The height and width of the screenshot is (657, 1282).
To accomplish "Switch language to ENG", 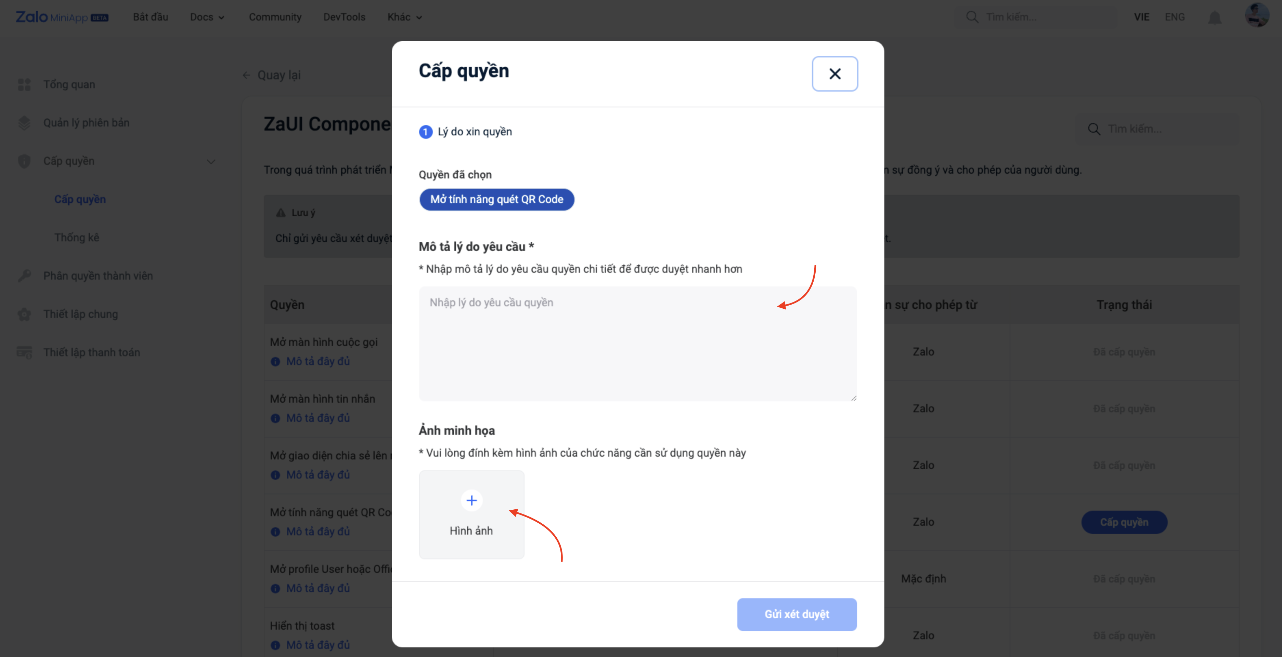I will pos(1175,17).
